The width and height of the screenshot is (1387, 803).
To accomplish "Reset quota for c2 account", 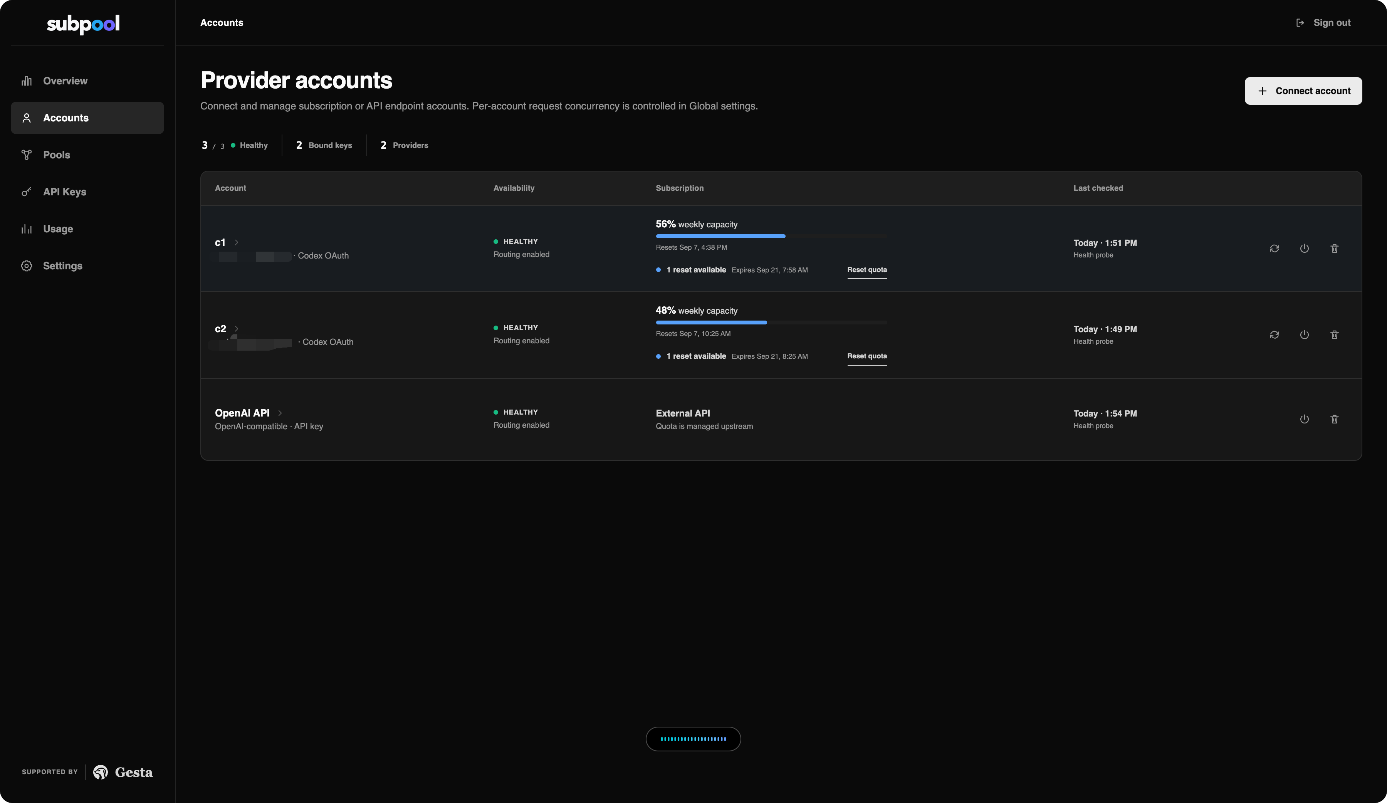I will point(867,356).
